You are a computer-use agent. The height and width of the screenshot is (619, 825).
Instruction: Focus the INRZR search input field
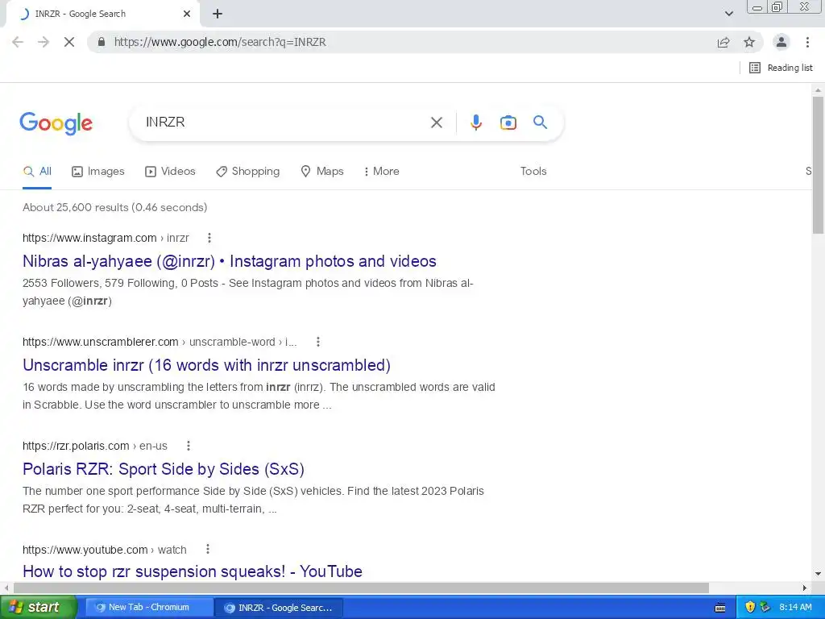point(284,123)
